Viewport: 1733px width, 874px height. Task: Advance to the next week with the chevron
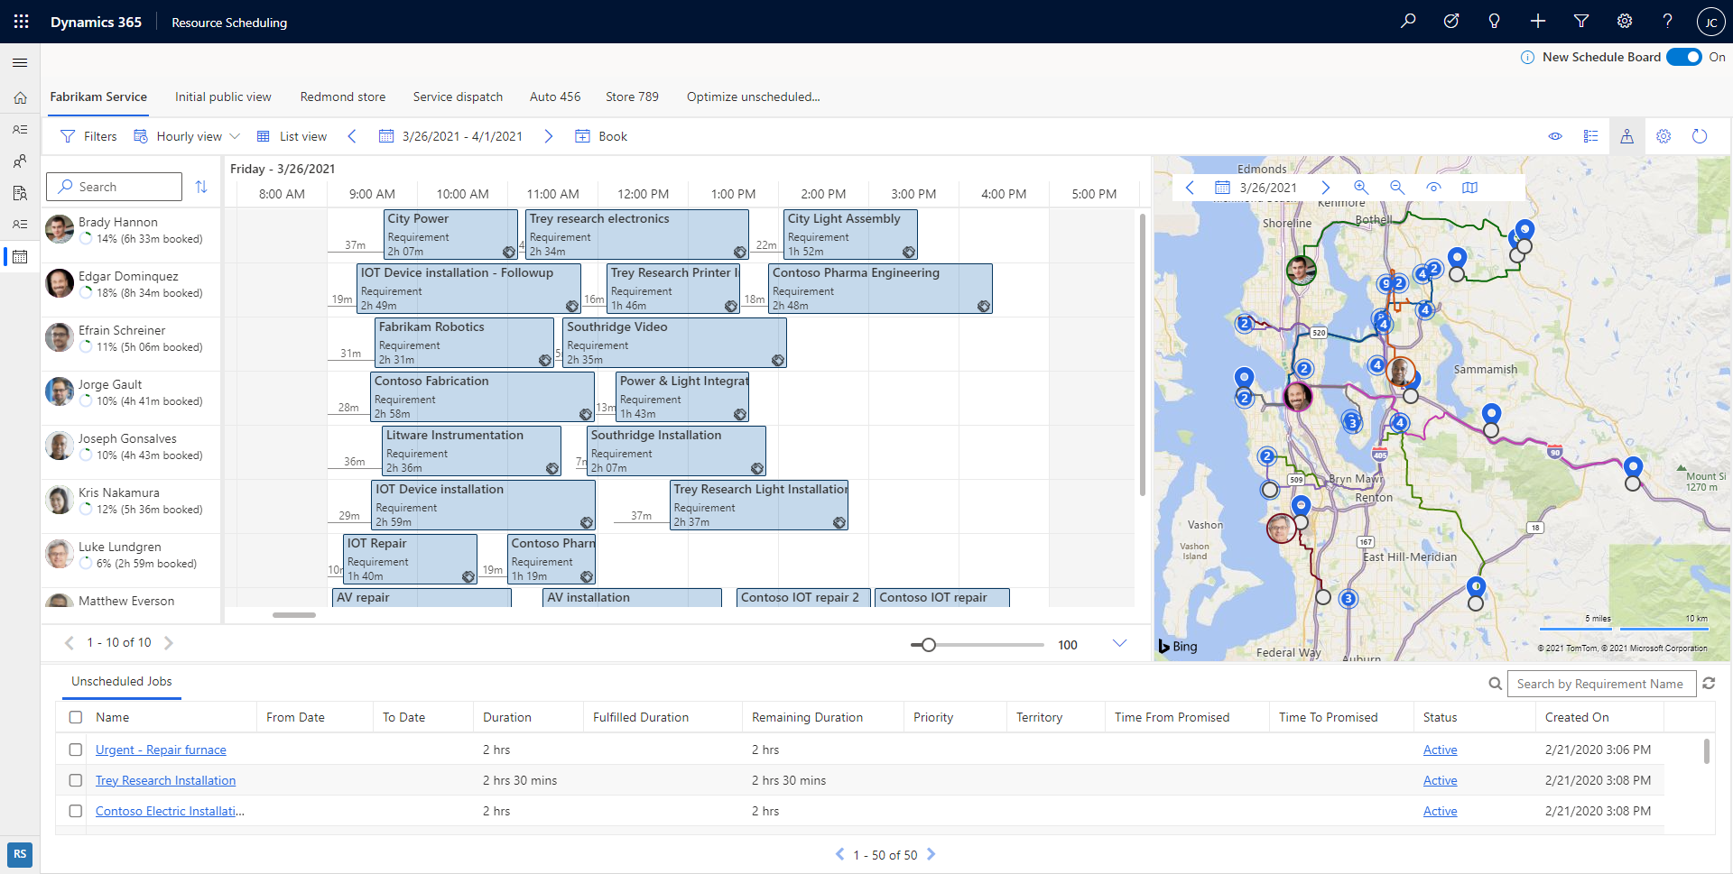[x=549, y=136]
